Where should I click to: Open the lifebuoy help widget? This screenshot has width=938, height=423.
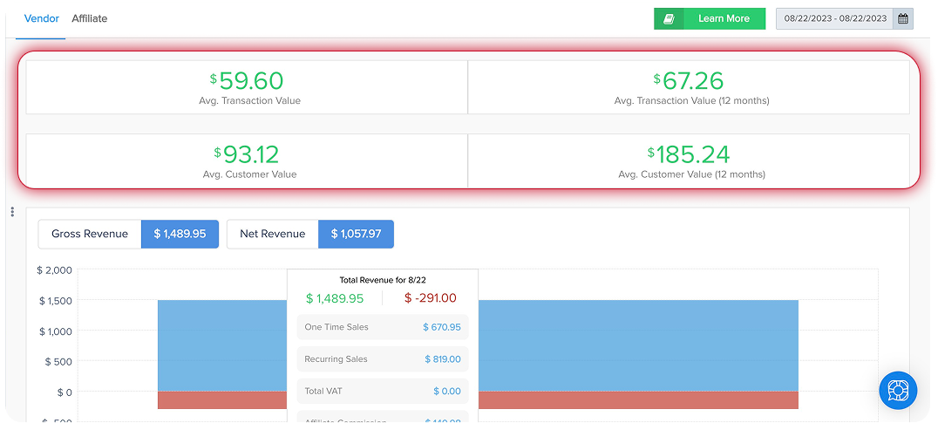[x=897, y=390]
